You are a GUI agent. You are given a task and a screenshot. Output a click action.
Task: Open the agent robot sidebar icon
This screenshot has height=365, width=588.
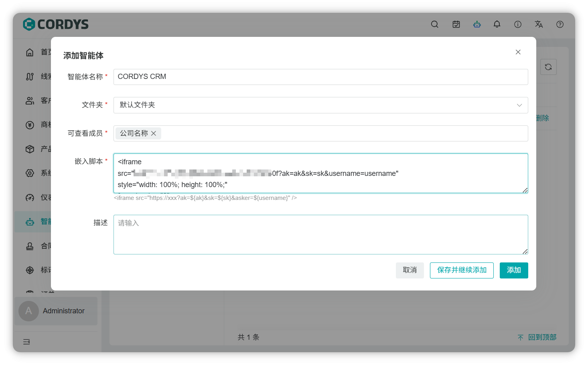(x=30, y=222)
